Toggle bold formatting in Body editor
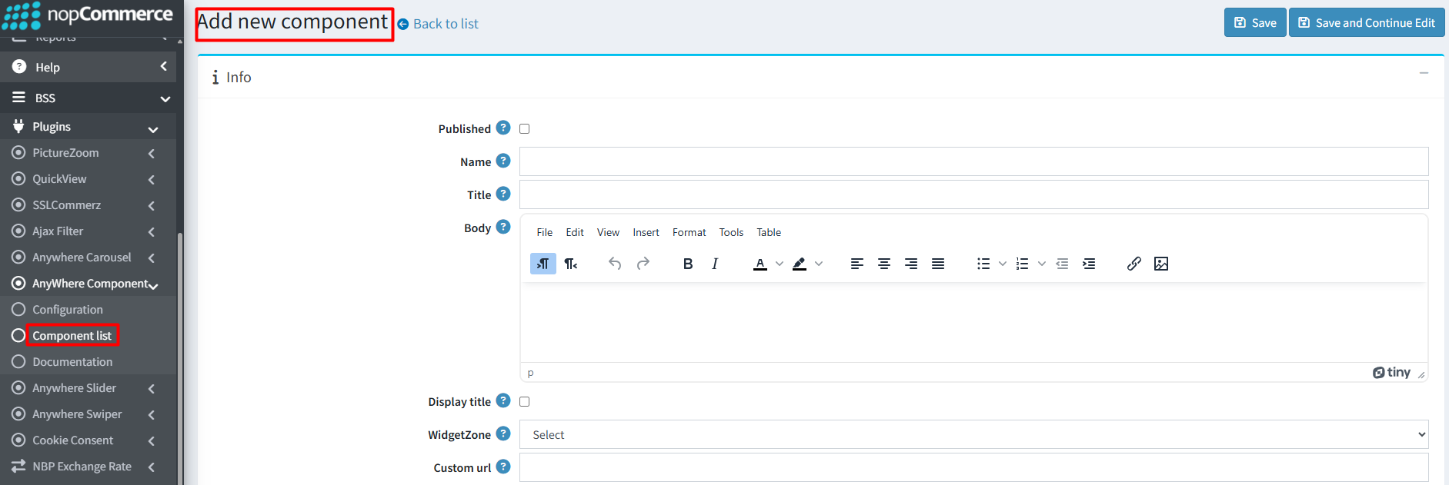 [688, 264]
